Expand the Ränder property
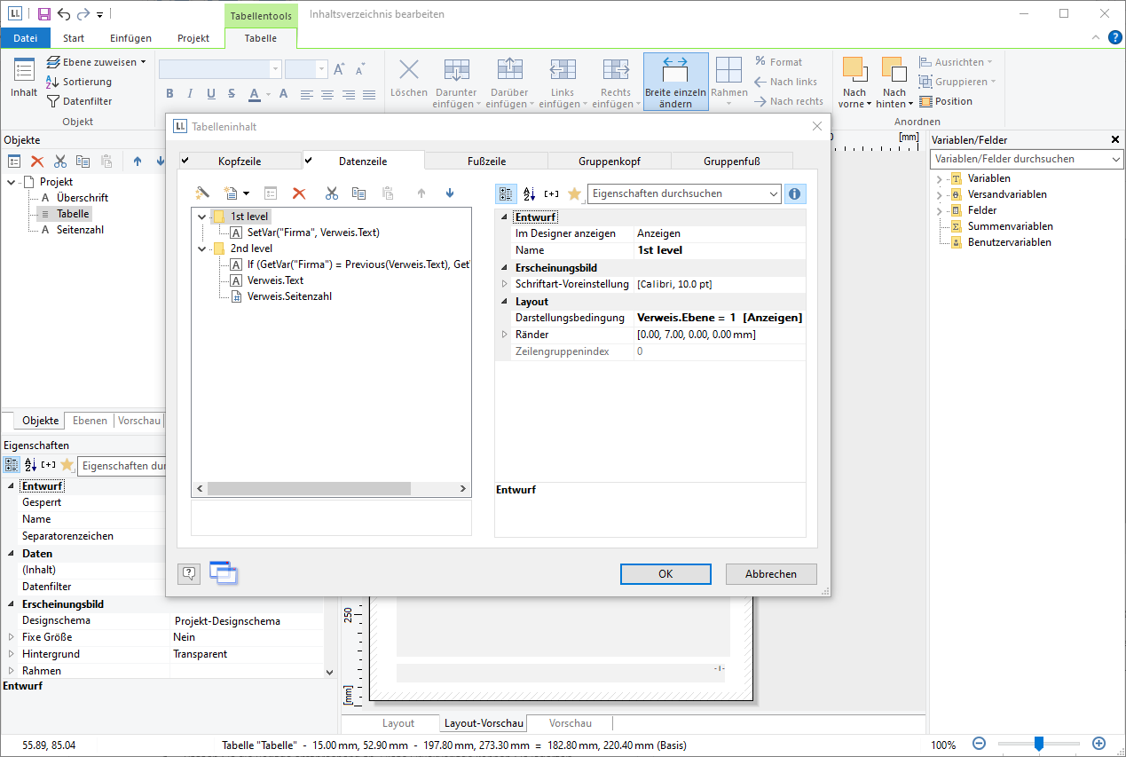Image resolution: width=1126 pixels, height=757 pixels. (505, 335)
